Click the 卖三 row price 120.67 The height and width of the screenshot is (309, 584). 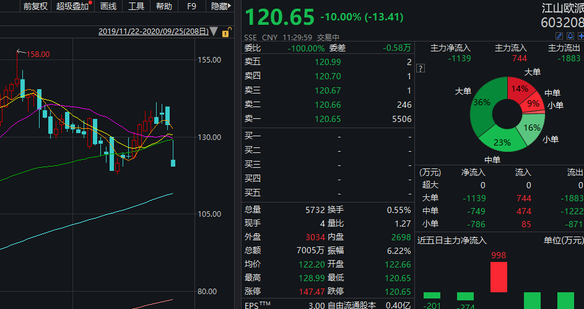pyautogui.click(x=328, y=90)
